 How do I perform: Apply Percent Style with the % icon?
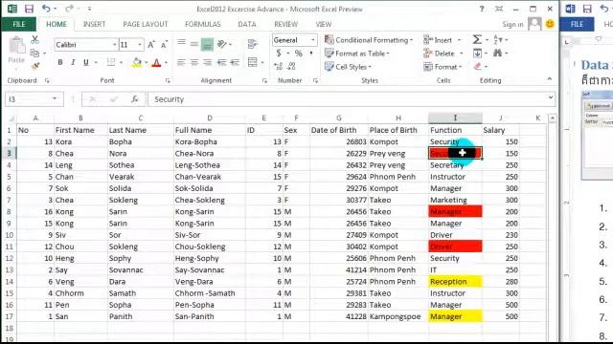click(298, 53)
